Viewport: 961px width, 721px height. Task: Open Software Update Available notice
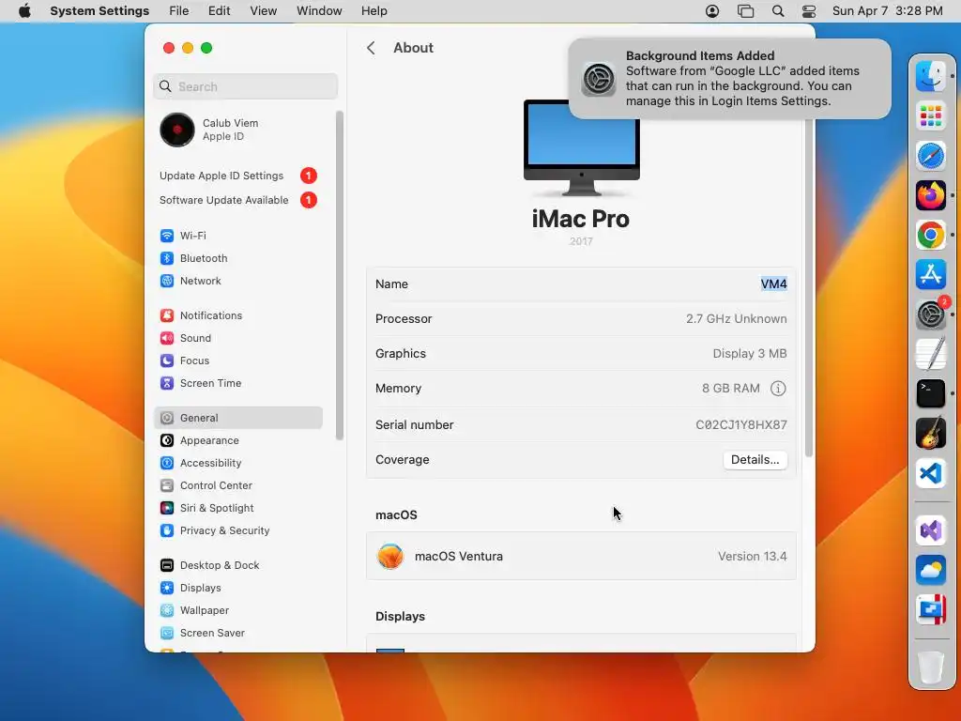point(237,201)
